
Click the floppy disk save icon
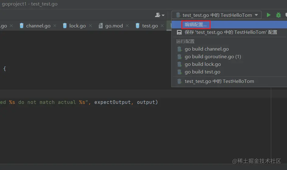(x=179, y=32)
